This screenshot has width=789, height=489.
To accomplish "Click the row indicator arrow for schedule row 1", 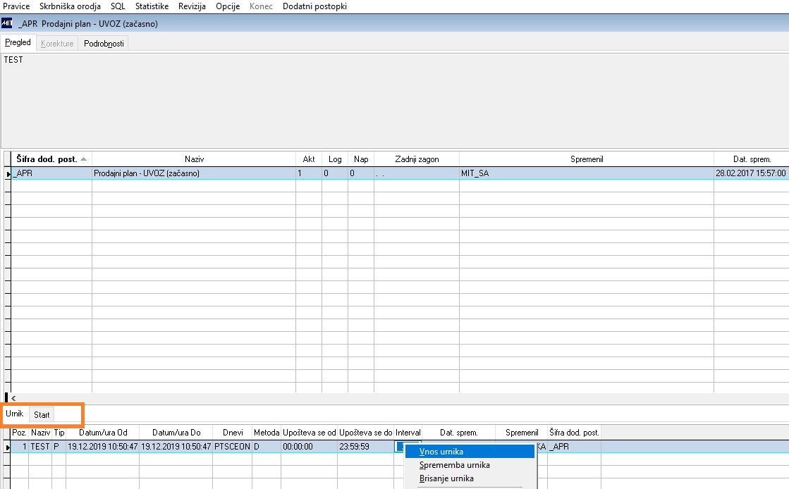I will coord(8,447).
